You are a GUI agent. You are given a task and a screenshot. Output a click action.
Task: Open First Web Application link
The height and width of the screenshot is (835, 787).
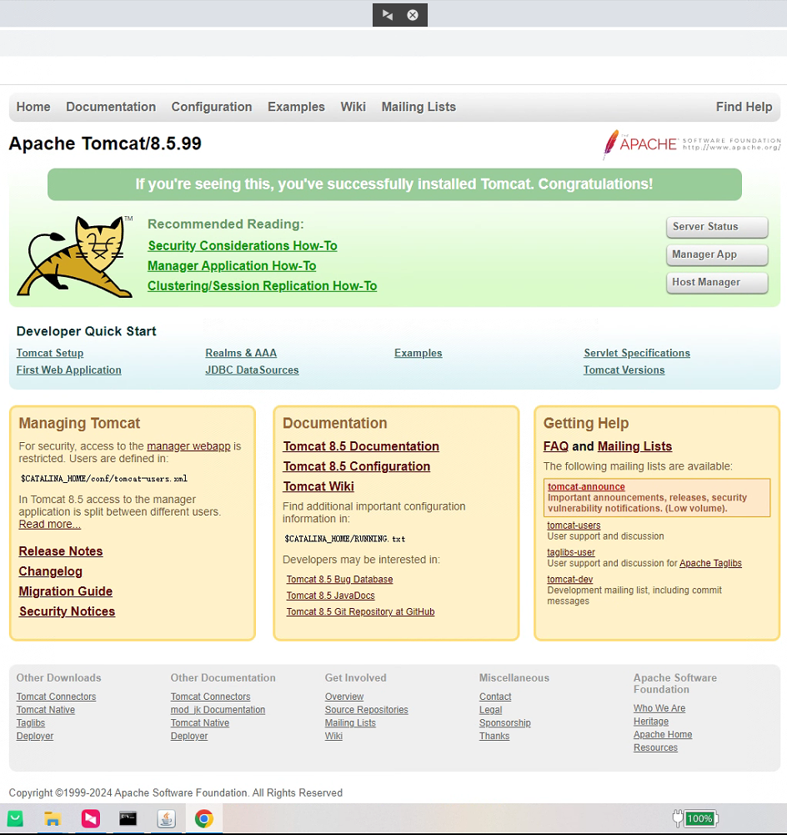tap(68, 370)
